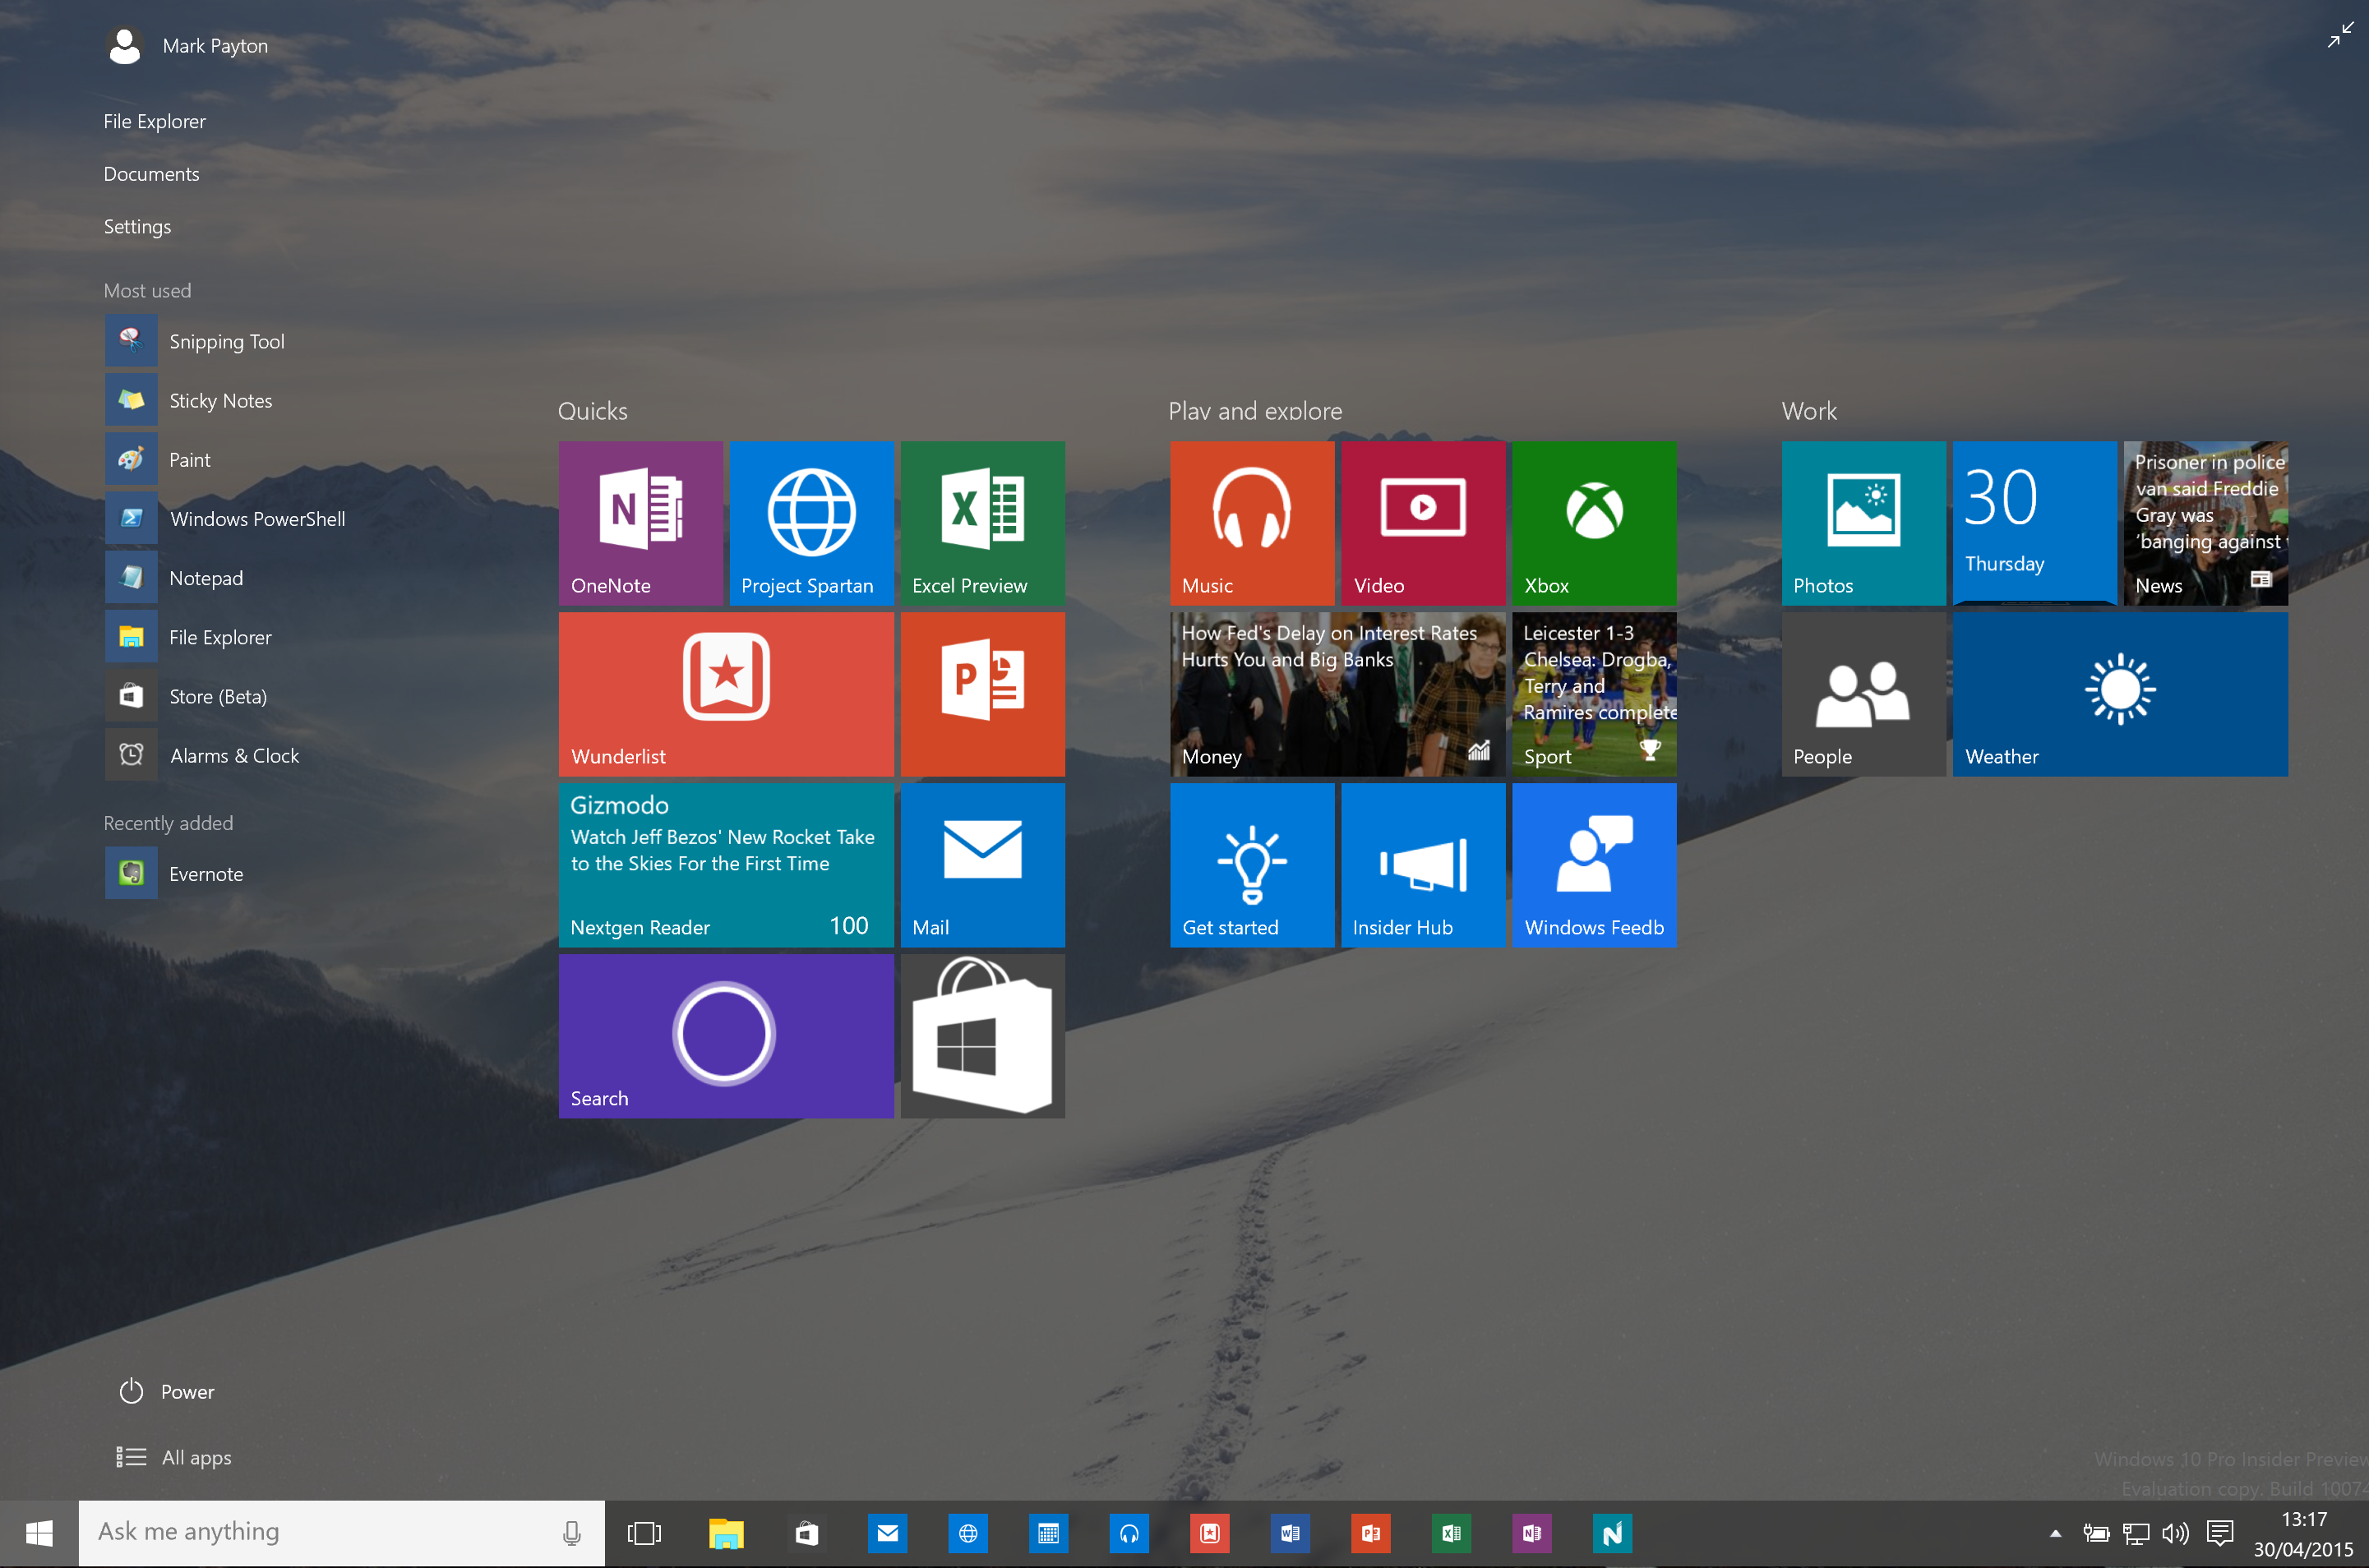Open the volume control in tray

(x=2176, y=1533)
